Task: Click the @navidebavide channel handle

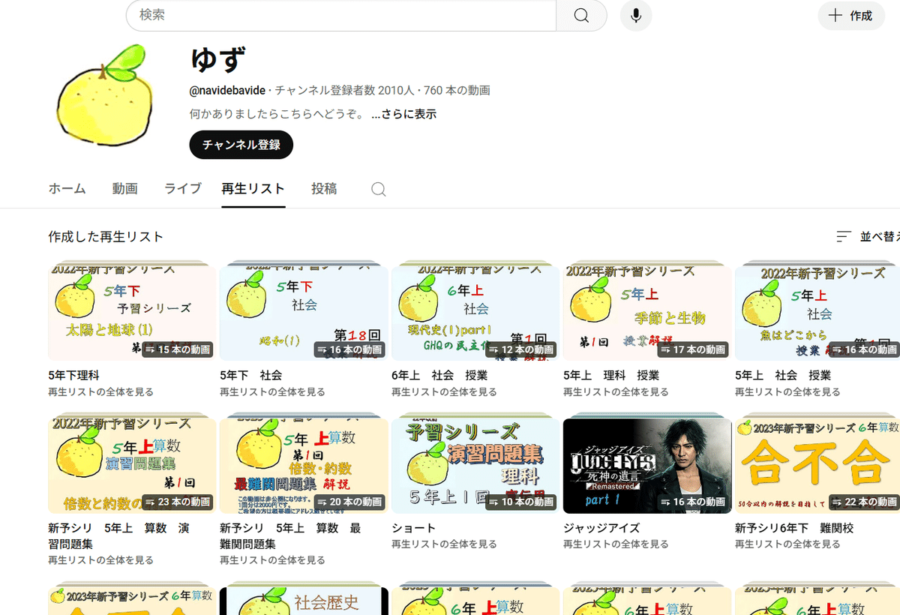Action: tap(227, 91)
